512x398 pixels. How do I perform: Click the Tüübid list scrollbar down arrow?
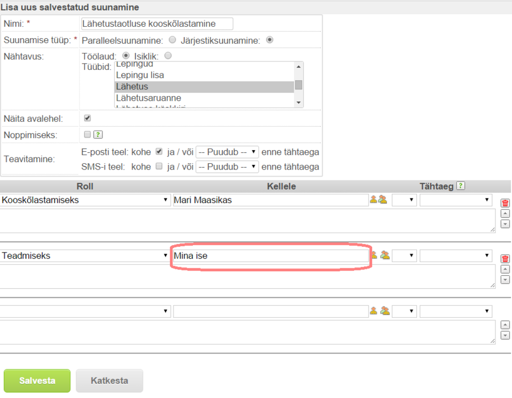click(299, 102)
